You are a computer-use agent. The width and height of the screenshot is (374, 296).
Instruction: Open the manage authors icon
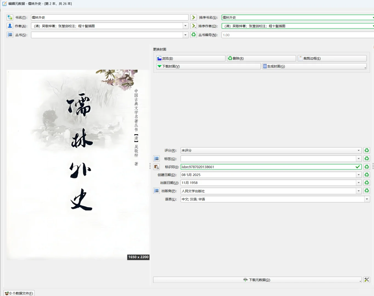pyautogui.click(x=10, y=26)
